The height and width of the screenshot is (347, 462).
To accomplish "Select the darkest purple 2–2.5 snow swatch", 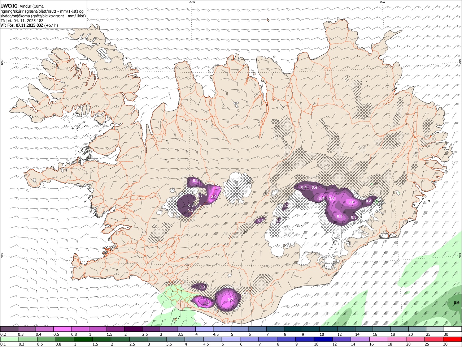I will (x=133, y=329).
